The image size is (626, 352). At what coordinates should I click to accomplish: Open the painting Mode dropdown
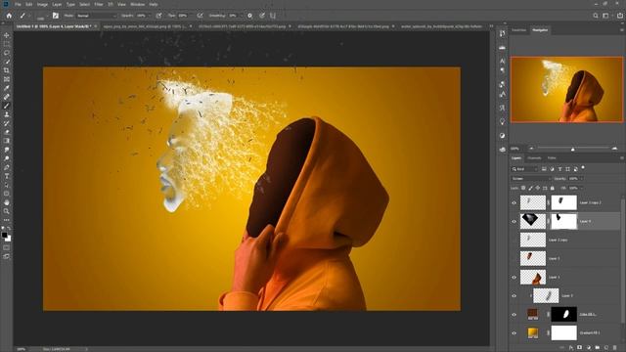[97, 16]
